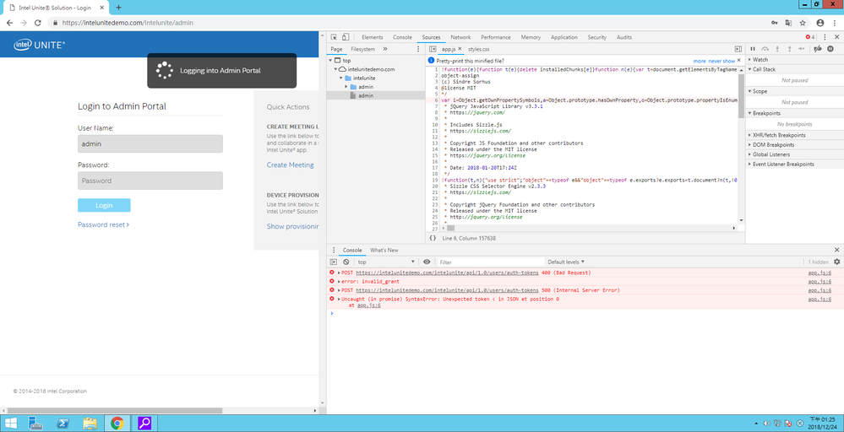Click the step out of function icon
Image resolution: width=844 pixels, height=432 pixels.
(x=790, y=49)
